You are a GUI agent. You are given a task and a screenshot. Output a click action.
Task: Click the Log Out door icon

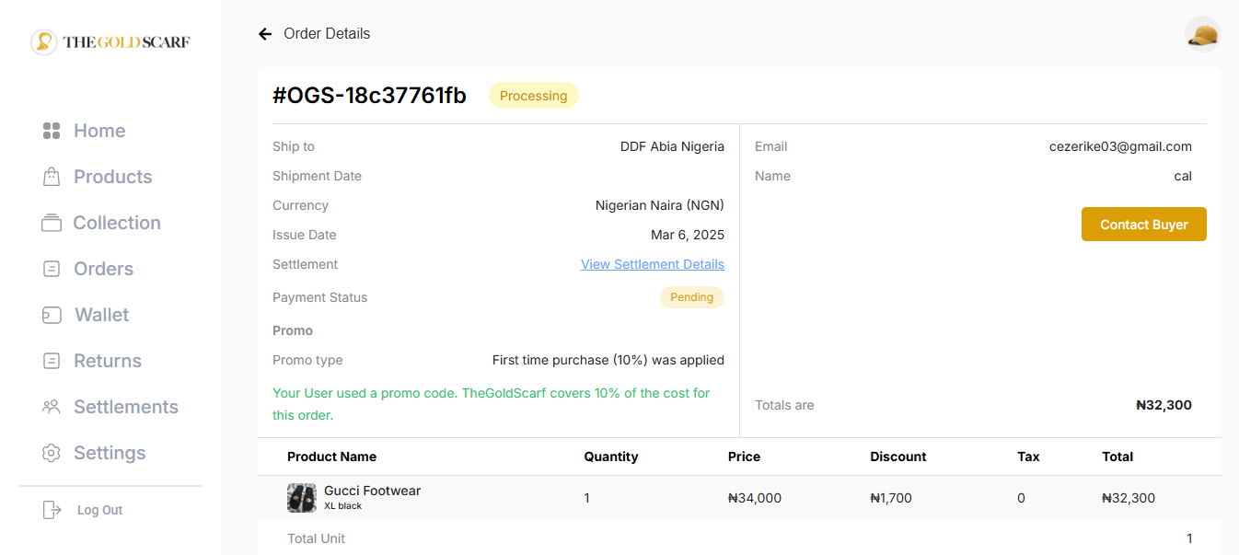click(52, 510)
